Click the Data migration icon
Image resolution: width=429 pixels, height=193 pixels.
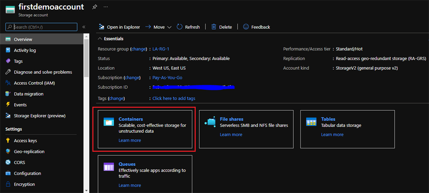click(x=8, y=94)
